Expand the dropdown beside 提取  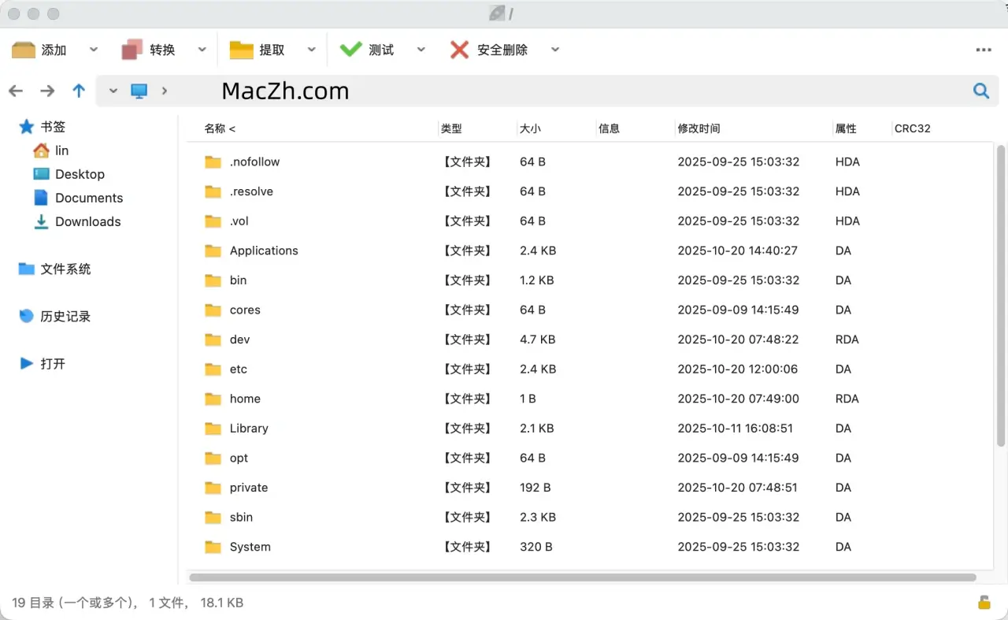(312, 50)
